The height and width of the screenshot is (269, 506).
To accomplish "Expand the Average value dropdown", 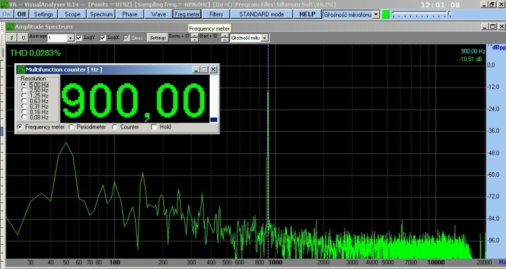I will tap(71, 38).
